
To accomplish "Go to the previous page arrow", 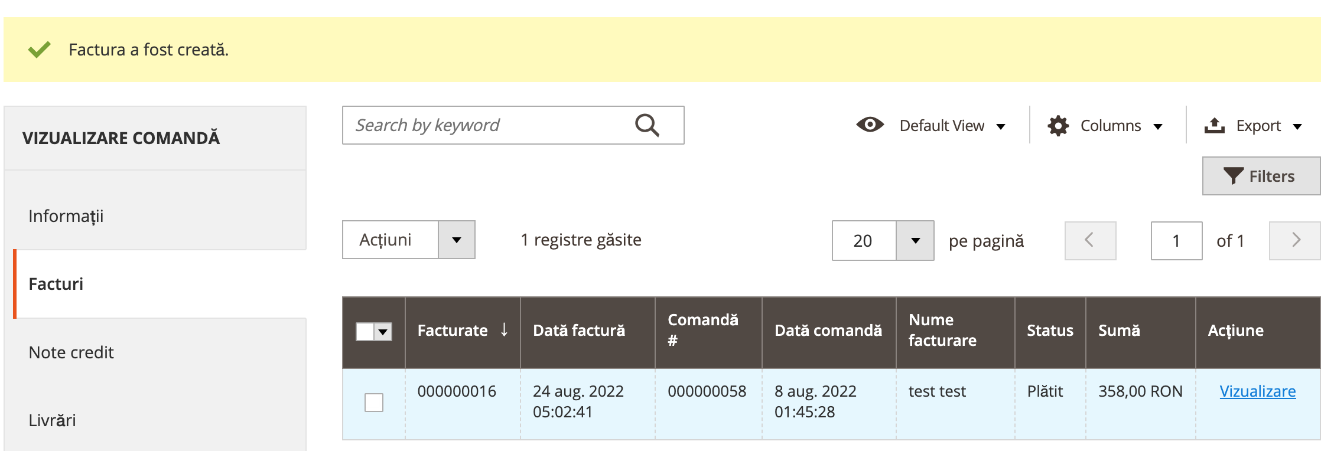I will (1090, 240).
